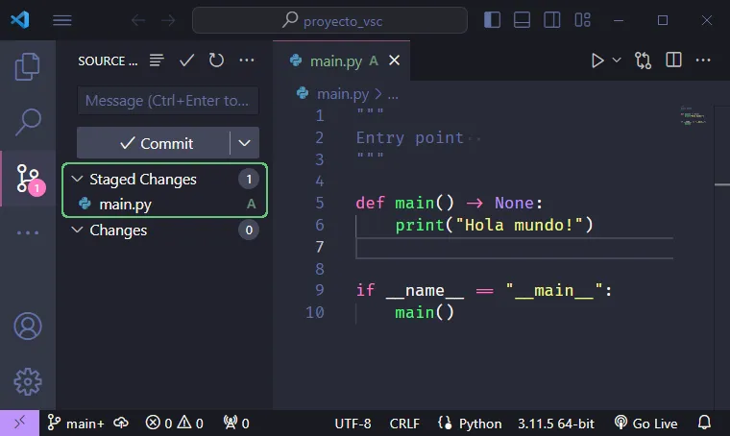Image resolution: width=730 pixels, height=436 pixels.
Task: Open the hamburger application menu
Action: [x=62, y=20]
